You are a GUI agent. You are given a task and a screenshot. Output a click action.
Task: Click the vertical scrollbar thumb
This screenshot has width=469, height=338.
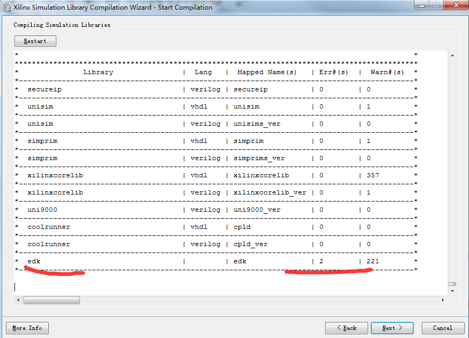coord(452,284)
